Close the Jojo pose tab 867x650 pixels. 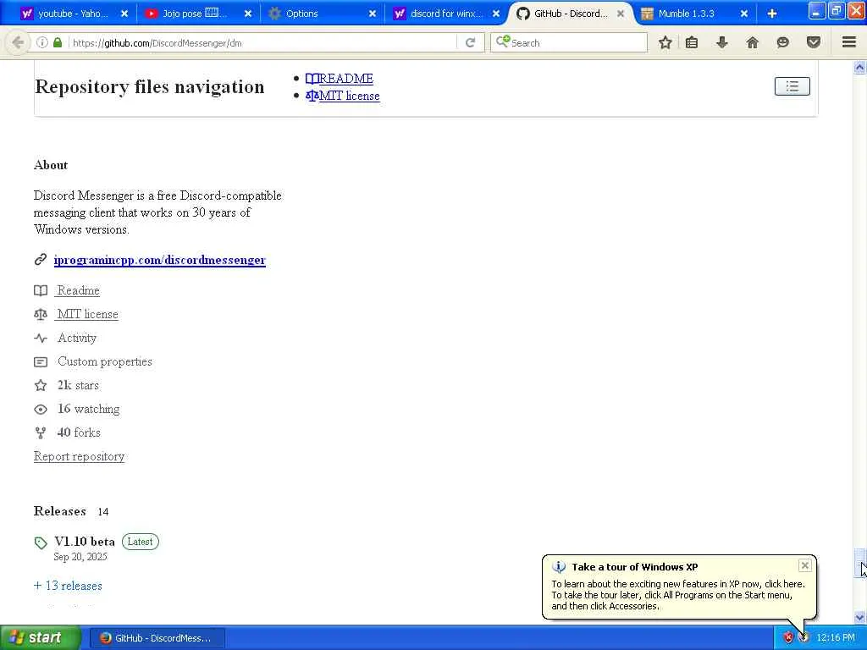(248, 14)
